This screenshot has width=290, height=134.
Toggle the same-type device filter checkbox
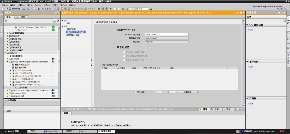124,52
